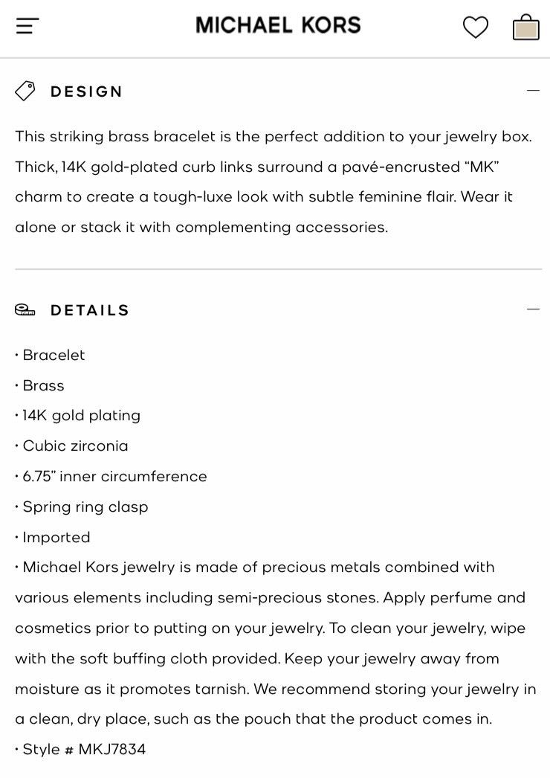Click the Details measuring tape icon
This screenshot has width=550, height=778.
pos(25,310)
